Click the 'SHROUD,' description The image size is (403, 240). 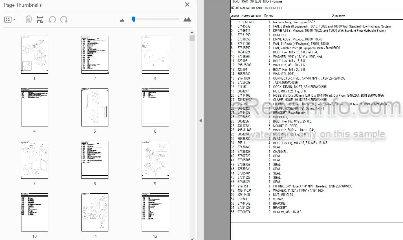[279, 35]
